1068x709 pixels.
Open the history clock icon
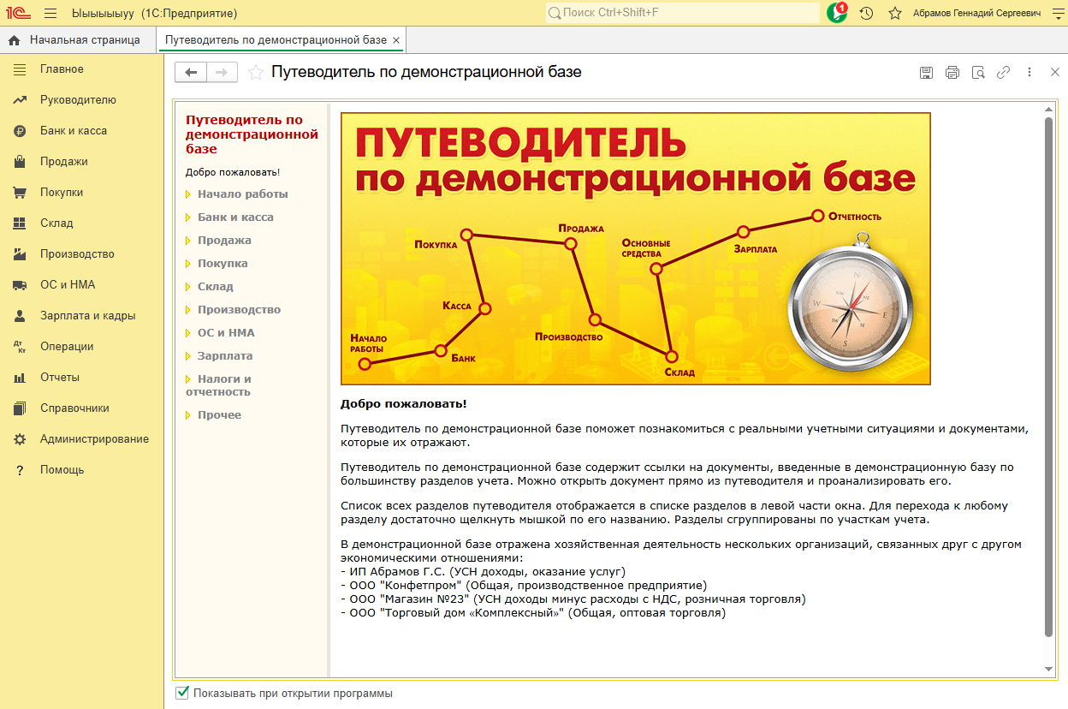point(866,13)
